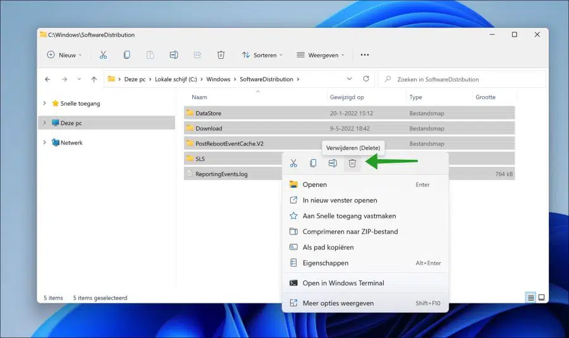This screenshot has height=338, width=569.
Task: Expand Deze pc tree node
Action: coord(45,123)
